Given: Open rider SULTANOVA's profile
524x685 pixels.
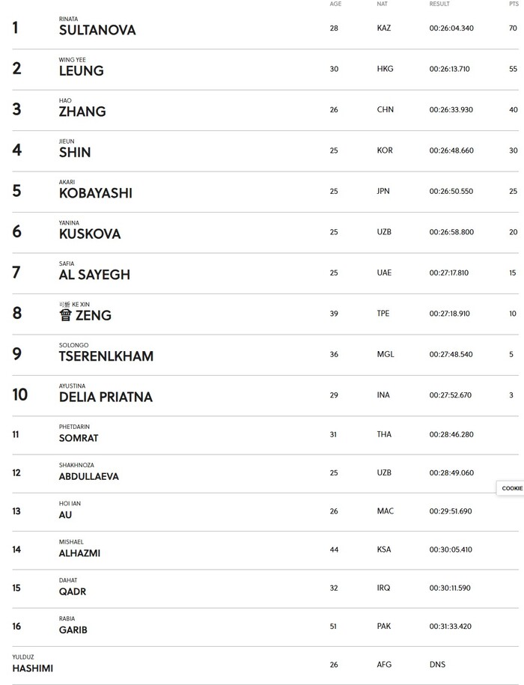Looking at the screenshot, I should pos(97,30).
